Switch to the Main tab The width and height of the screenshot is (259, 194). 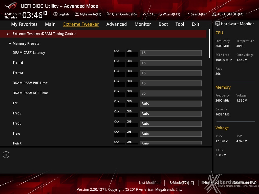50,24
